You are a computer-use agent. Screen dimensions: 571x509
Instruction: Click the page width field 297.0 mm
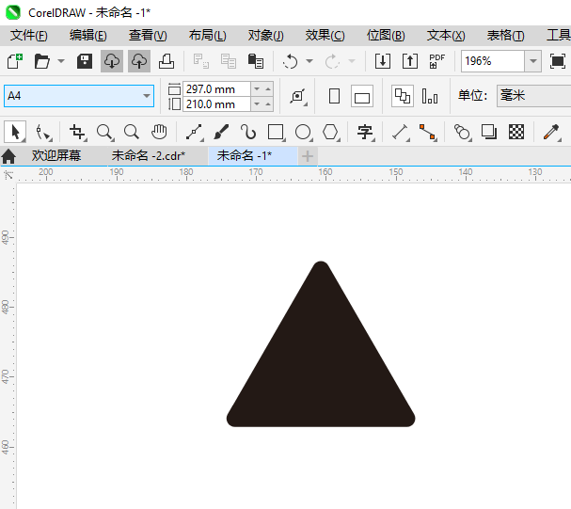pyautogui.click(x=216, y=88)
